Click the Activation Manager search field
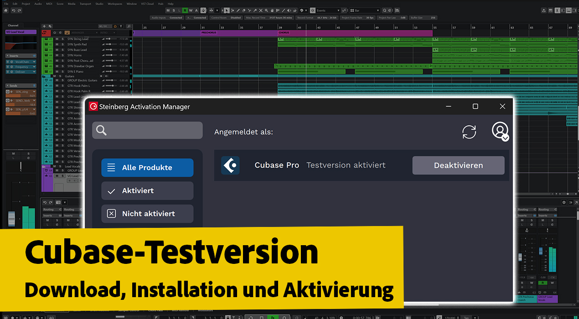Viewport: 579px width, 319px height. click(147, 130)
